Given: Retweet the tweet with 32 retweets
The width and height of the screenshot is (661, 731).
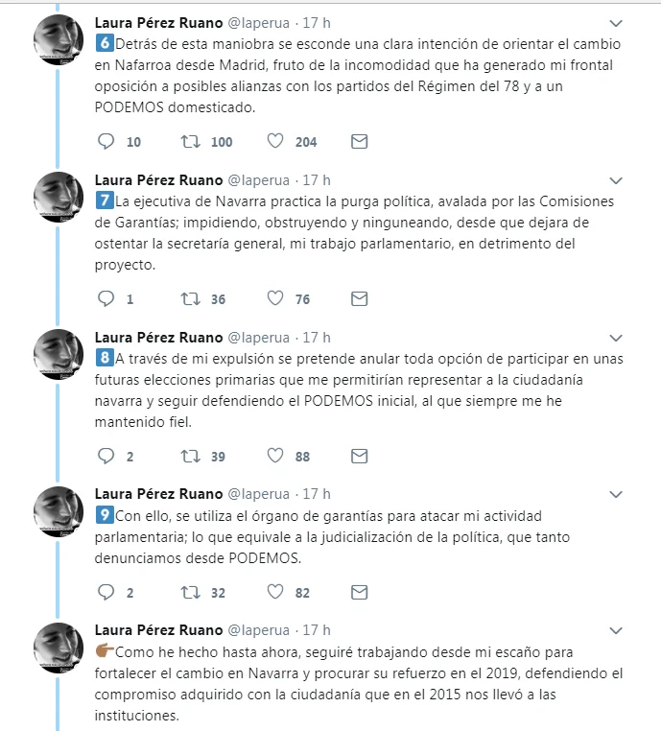Looking at the screenshot, I should (190, 593).
